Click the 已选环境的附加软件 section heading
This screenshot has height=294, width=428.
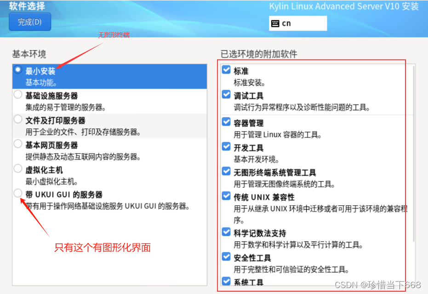pyautogui.click(x=259, y=54)
